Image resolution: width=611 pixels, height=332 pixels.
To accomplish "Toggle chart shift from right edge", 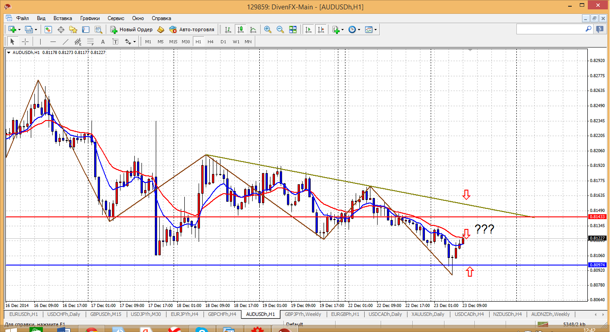I will coord(320,29).
